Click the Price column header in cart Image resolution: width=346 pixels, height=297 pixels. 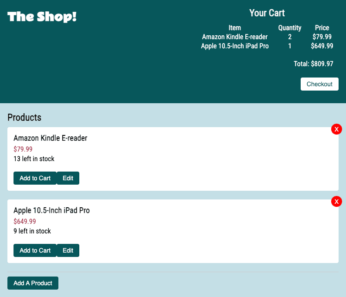tap(322, 28)
